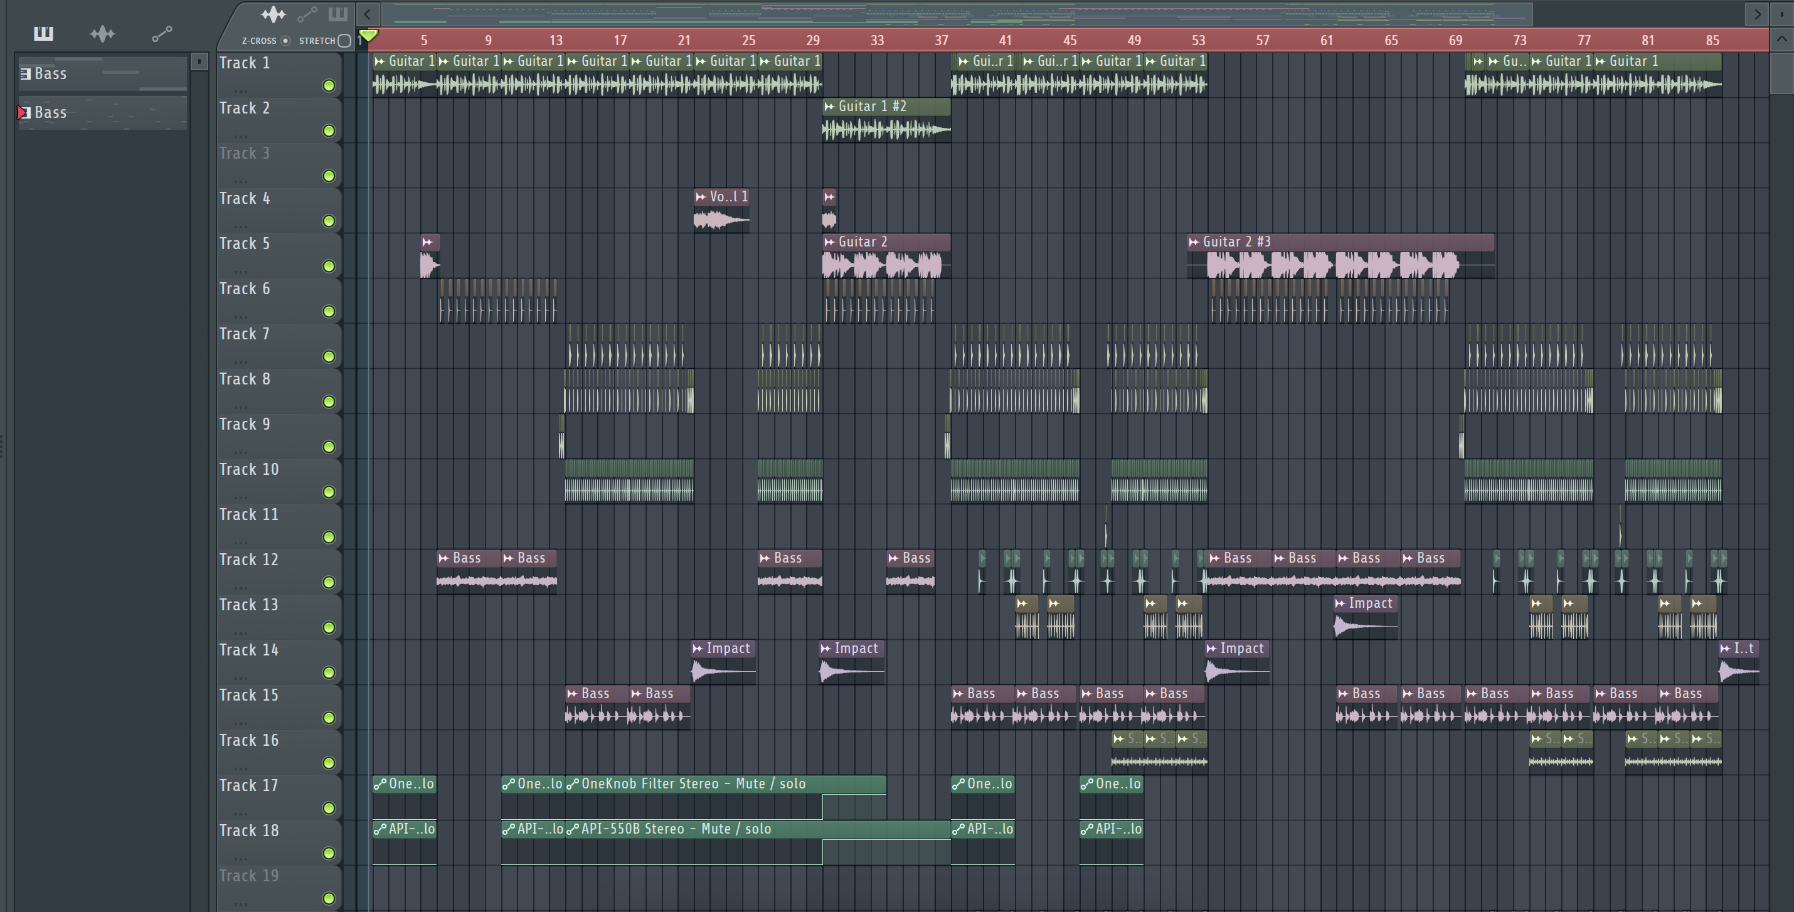
Task: Open clip menu of I..t clip on Track 14
Action: click(x=1725, y=649)
